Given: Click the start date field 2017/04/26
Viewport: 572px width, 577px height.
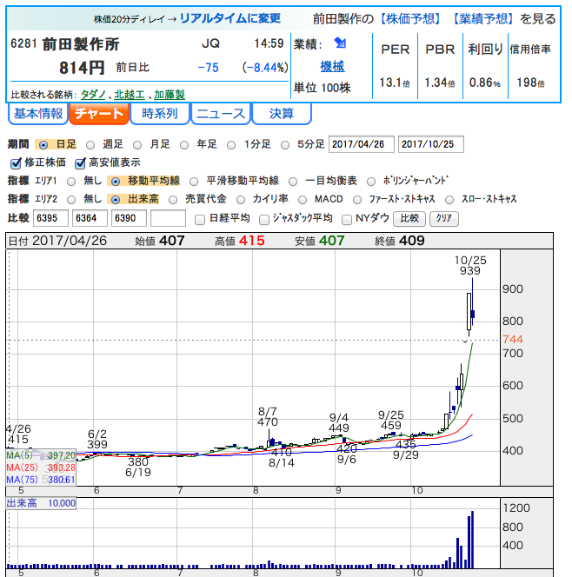Looking at the screenshot, I should [x=361, y=144].
